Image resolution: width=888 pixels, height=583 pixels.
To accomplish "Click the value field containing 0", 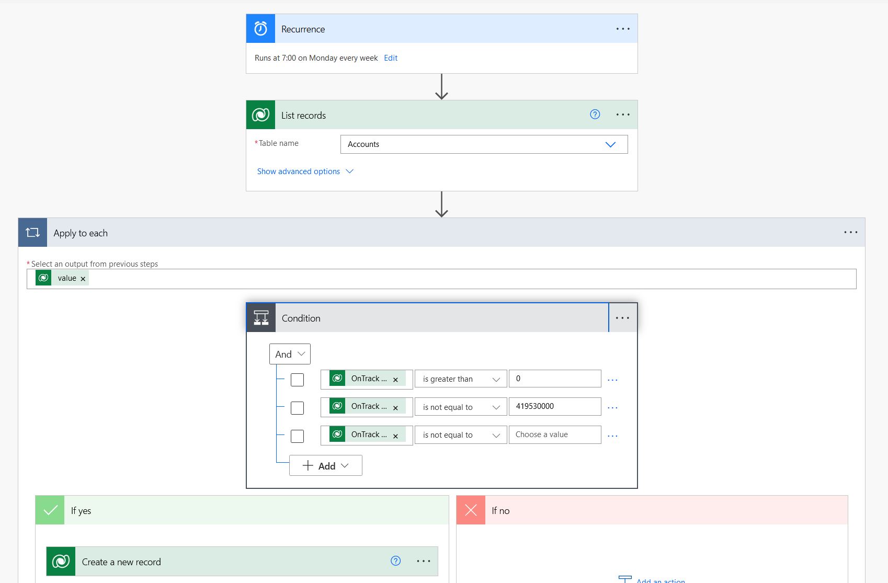I will pyautogui.click(x=555, y=379).
